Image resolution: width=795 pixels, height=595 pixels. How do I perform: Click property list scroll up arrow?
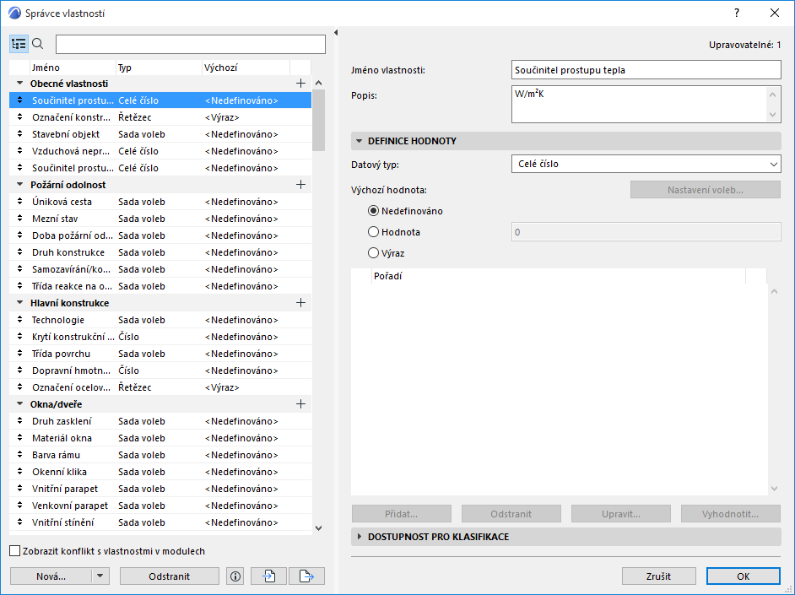coord(318,83)
